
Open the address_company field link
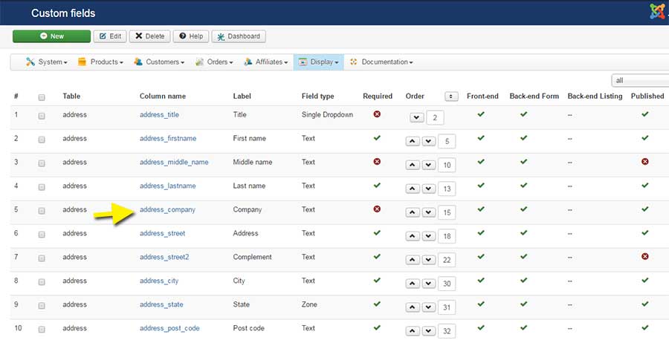click(x=167, y=209)
